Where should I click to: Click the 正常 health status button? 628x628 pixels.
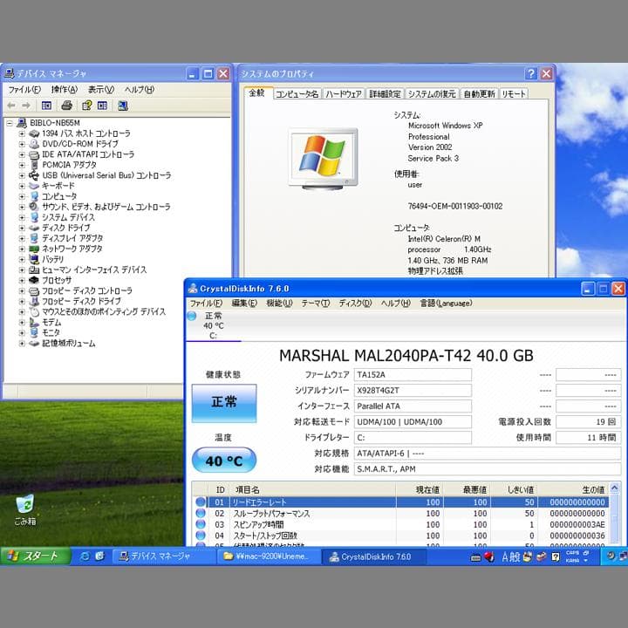pos(224,402)
